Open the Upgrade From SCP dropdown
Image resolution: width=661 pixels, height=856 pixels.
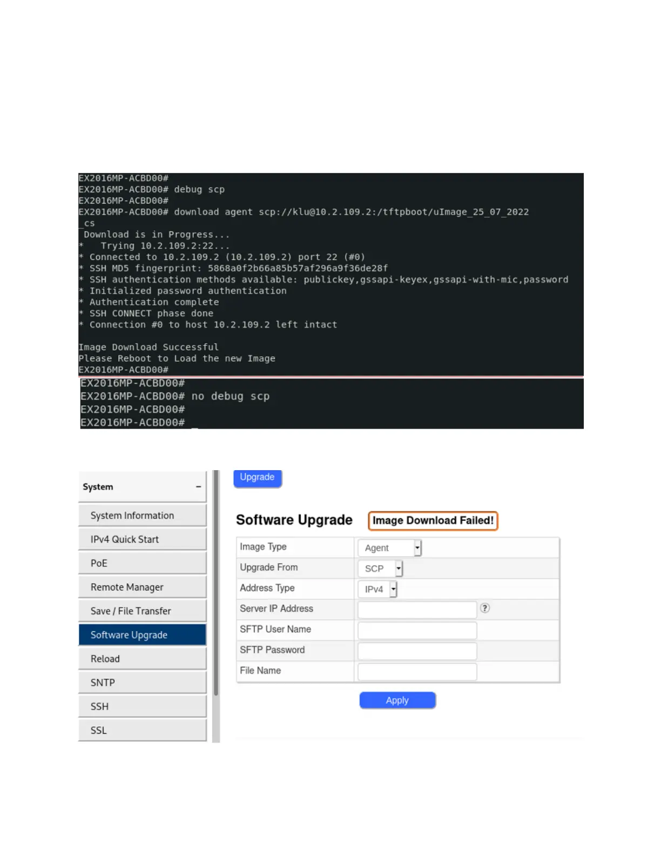[380, 569]
